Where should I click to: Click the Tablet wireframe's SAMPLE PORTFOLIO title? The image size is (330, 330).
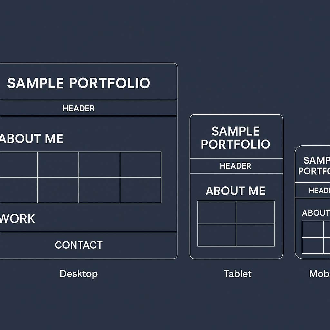tap(236, 138)
